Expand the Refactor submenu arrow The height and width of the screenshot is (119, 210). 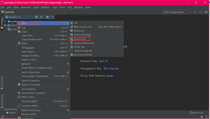click(68, 64)
